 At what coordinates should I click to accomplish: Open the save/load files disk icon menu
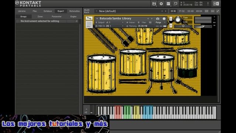click(x=154, y=4)
